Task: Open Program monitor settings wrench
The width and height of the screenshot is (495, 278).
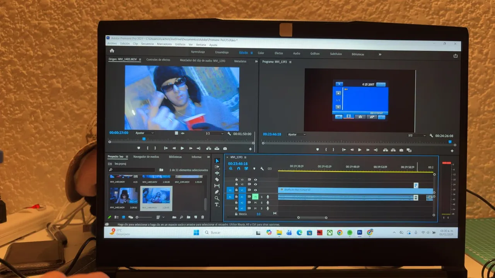Action: tap(431, 136)
